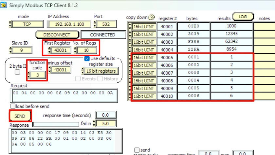Viewport: 275px width, 155px height.
Task: Click results cell 12345
Action: click(x=232, y=34)
